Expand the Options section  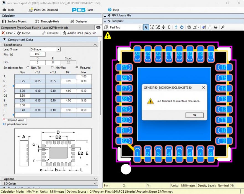pyautogui.click(x=95, y=179)
